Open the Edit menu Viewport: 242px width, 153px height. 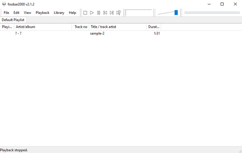coord(16,13)
